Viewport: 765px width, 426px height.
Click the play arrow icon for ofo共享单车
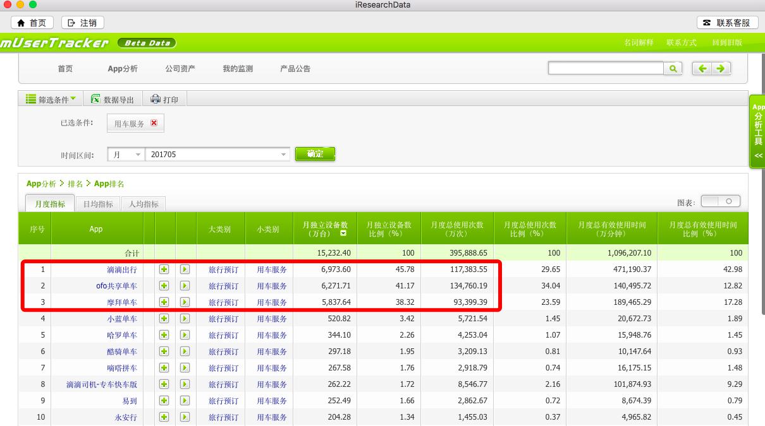pyautogui.click(x=185, y=286)
